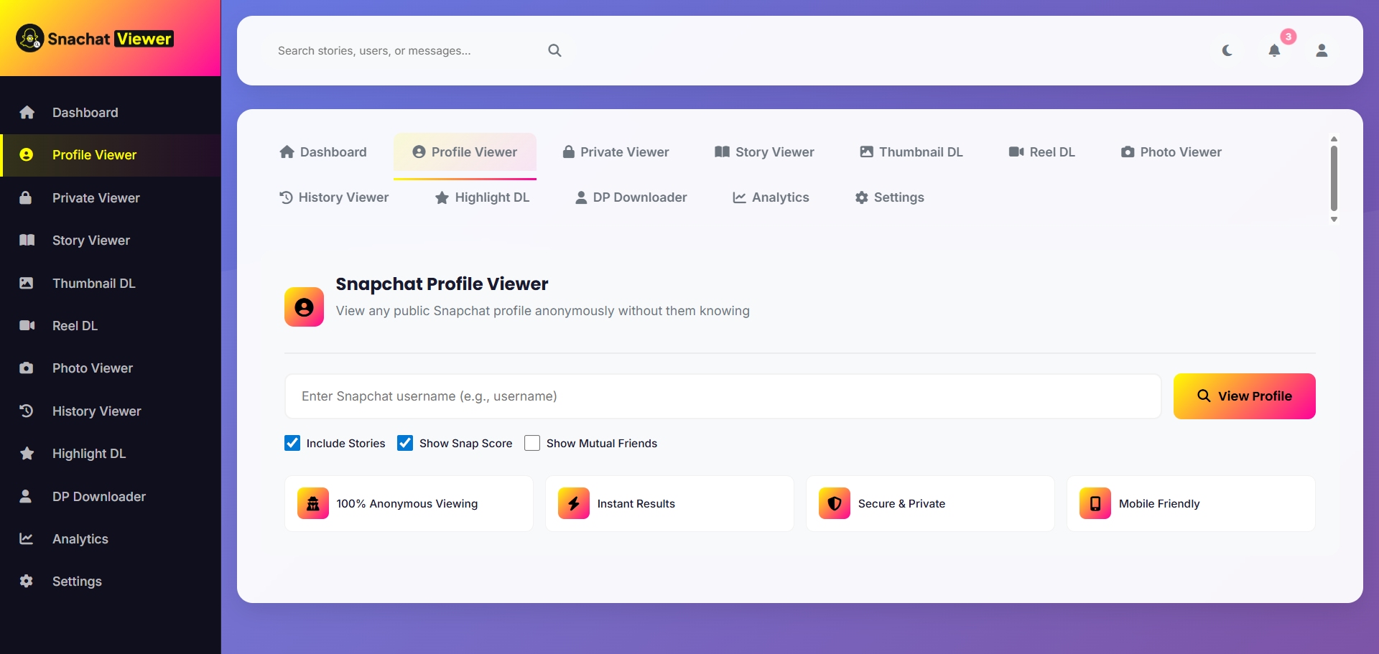Open Settings from the sidebar menu
The width and height of the screenshot is (1379, 654).
(x=76, y=581)
